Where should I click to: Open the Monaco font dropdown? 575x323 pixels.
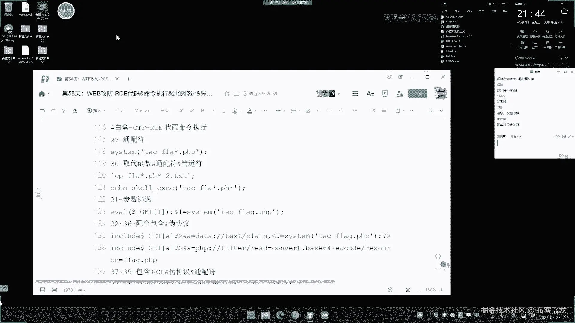point(142,111)
